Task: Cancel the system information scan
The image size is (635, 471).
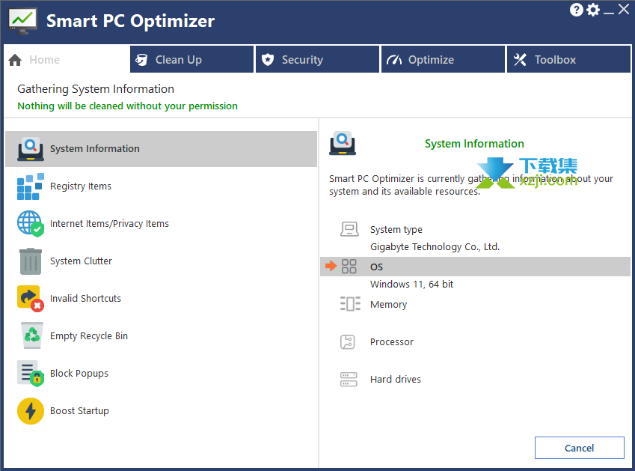Action: (x=579, y=448)
